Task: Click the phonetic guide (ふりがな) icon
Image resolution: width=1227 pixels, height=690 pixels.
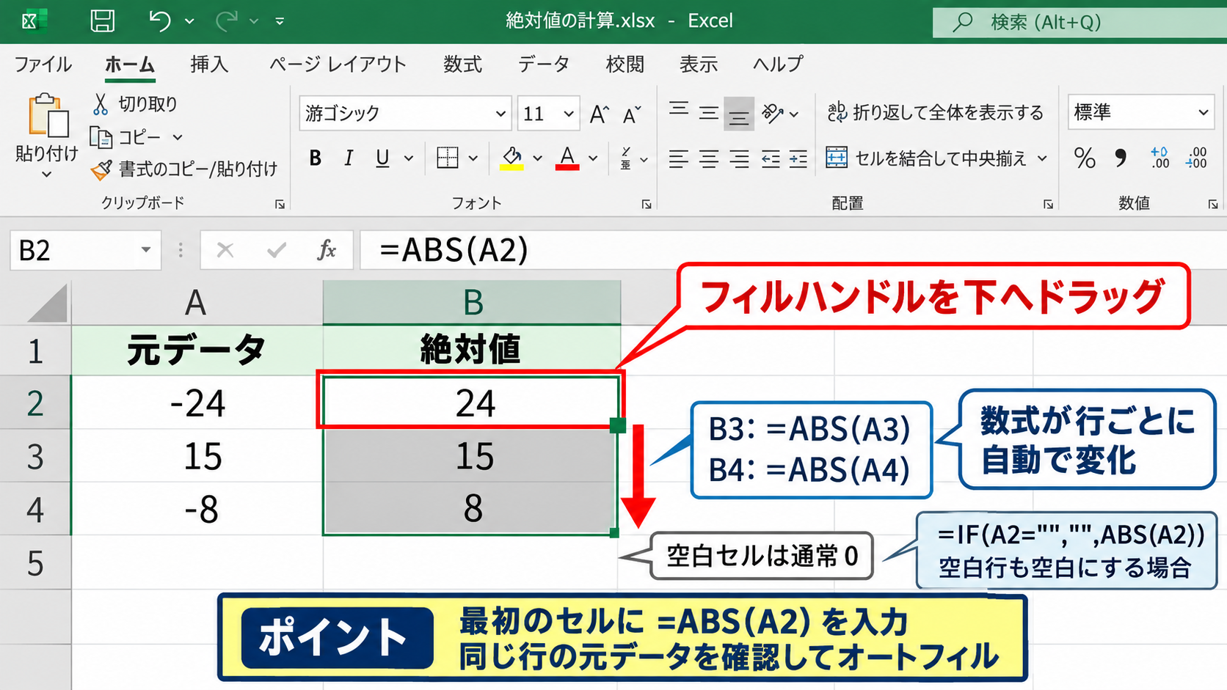Action: [x=626, y=158]
